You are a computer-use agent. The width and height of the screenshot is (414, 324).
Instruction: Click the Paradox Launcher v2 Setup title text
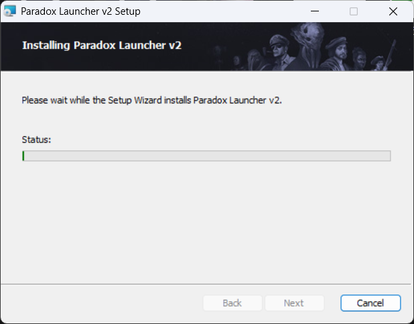pos(80,11)
